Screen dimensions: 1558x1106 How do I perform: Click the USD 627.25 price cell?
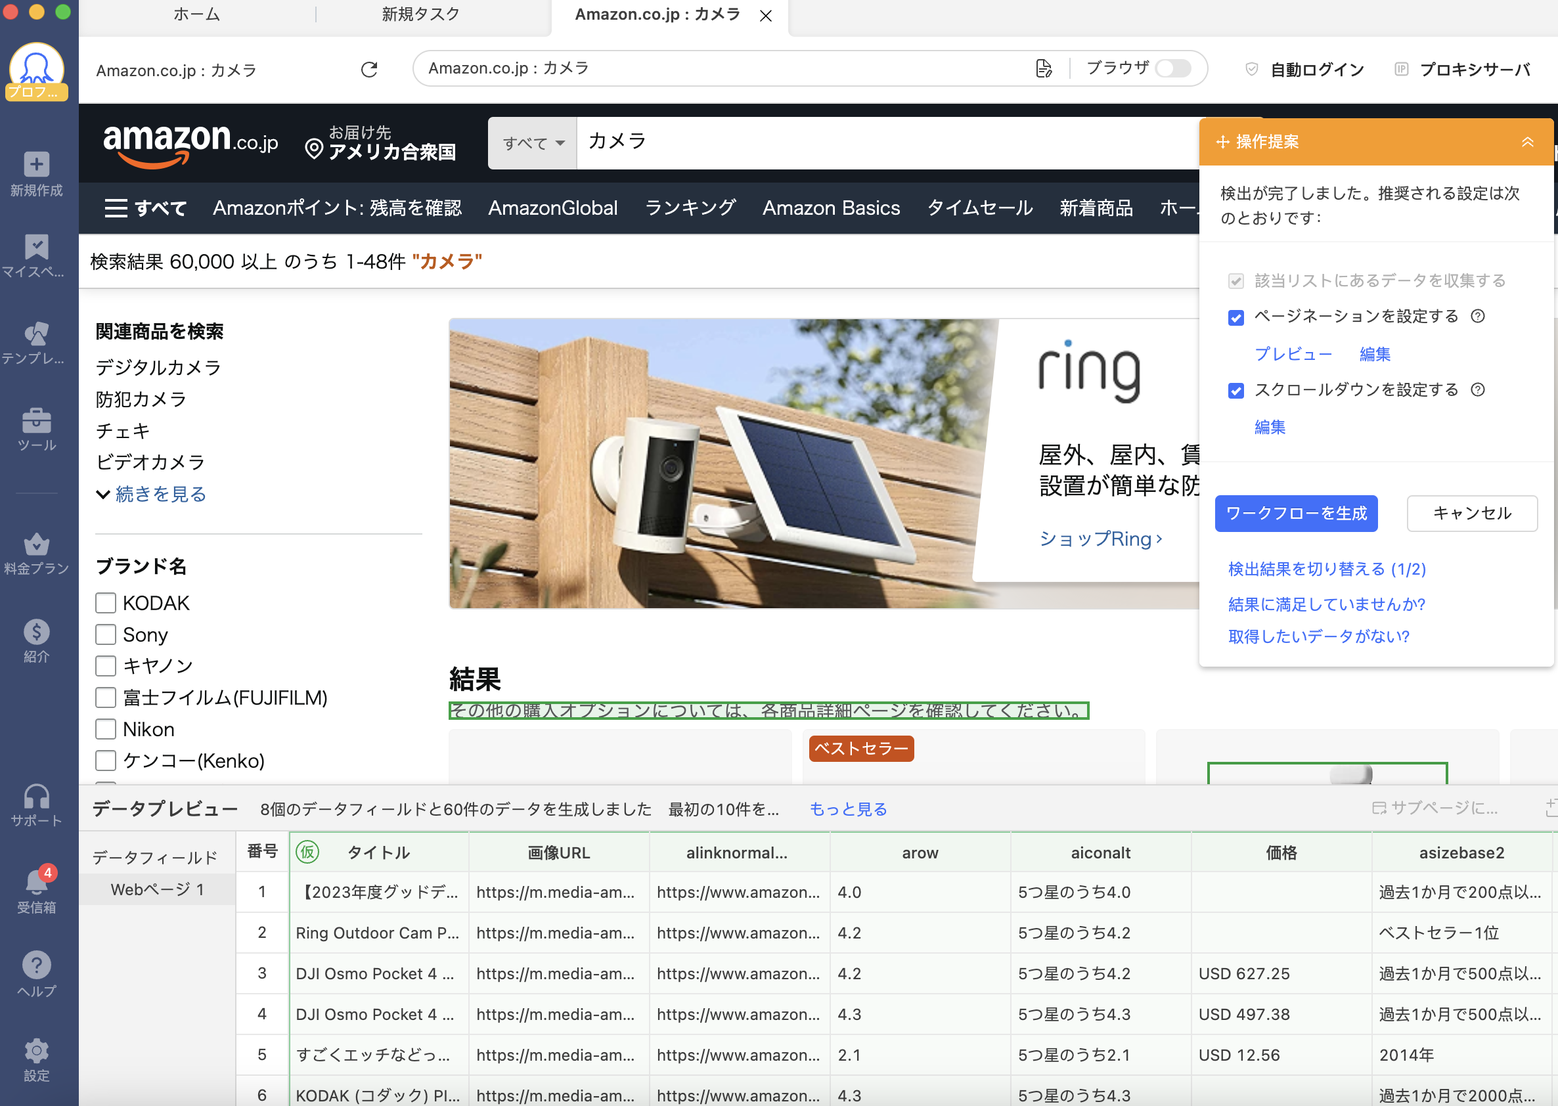[x=1281, y=973]
